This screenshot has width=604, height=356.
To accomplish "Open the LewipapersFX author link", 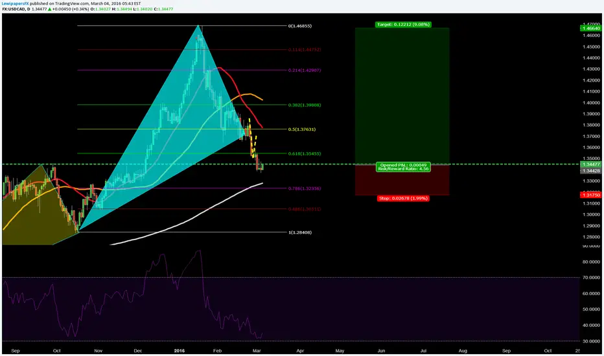I will [x=16, y=3].
